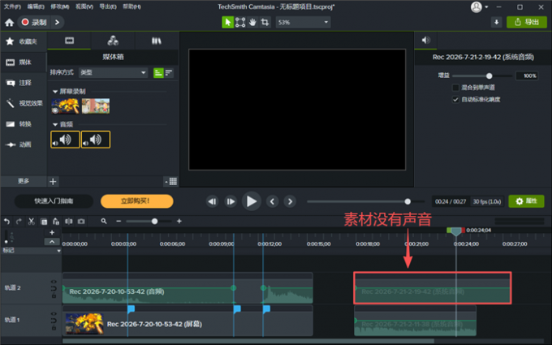Enable the 混合到单声道 checkbox

click(x=455, y=88)
